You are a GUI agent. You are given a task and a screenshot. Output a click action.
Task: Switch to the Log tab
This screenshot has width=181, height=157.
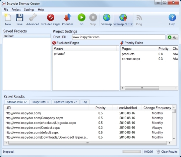84,102
